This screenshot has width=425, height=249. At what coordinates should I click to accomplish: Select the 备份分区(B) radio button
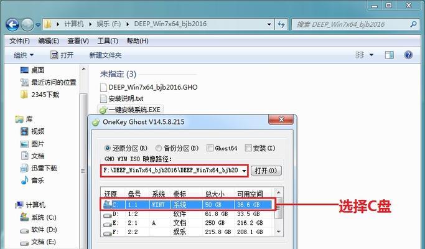159,148
